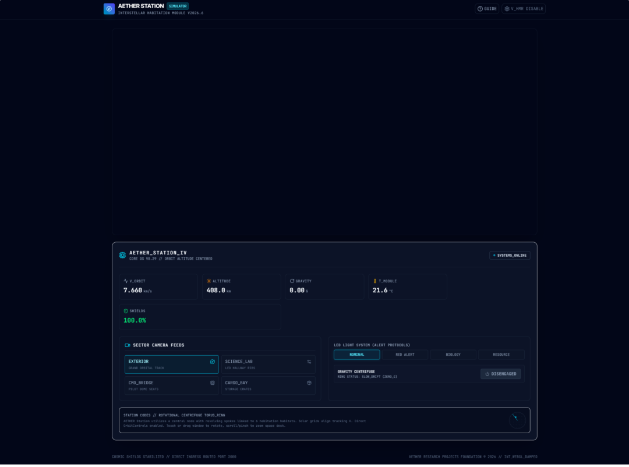Click the AETHER_STATION_IV panel title
Viewport: 629px width, 467px height.
click(x=158, y=253)
